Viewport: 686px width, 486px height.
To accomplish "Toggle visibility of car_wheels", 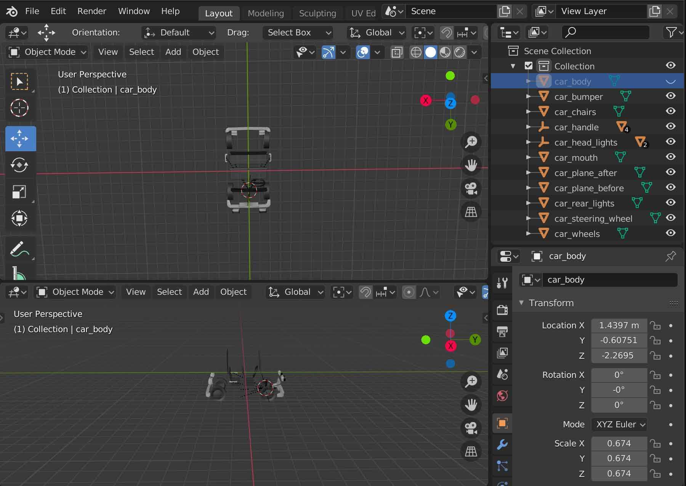I will (670, 233).
